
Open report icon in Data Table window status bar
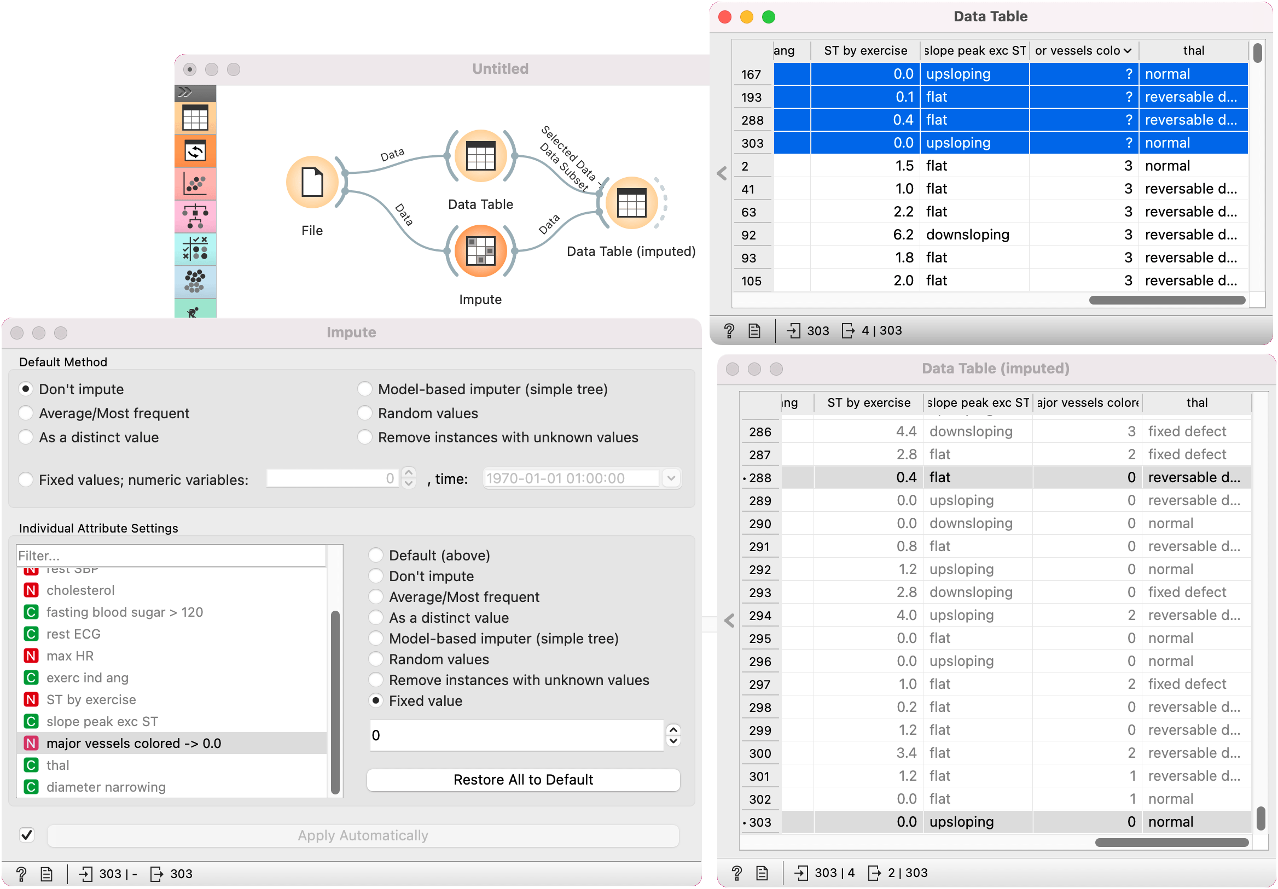[x=755, y=331]
